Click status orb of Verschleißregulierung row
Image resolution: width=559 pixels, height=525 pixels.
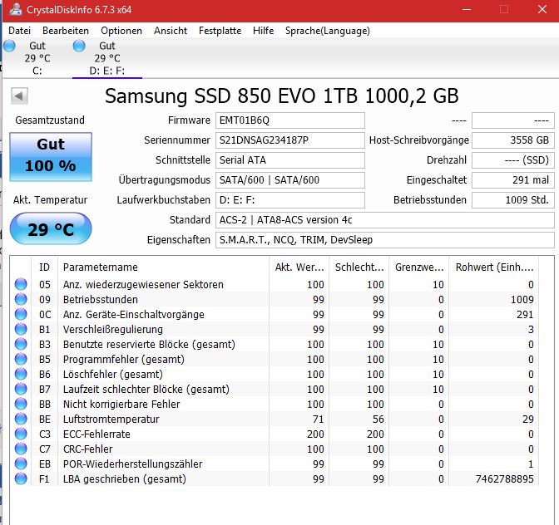pos(21,329)
